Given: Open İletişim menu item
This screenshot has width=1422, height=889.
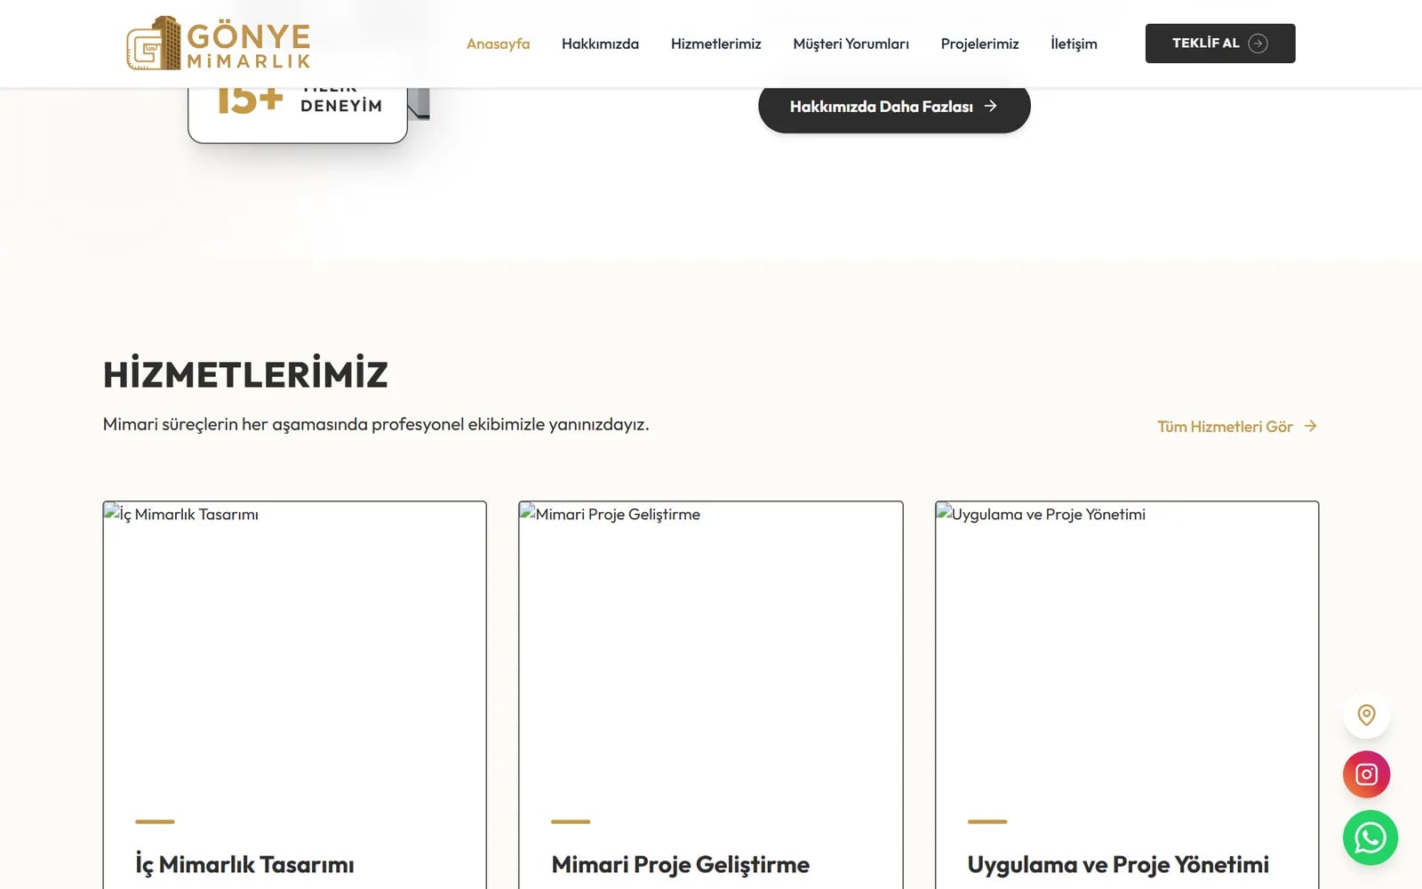Looking at the screenshot, I should pos(1074,44).
